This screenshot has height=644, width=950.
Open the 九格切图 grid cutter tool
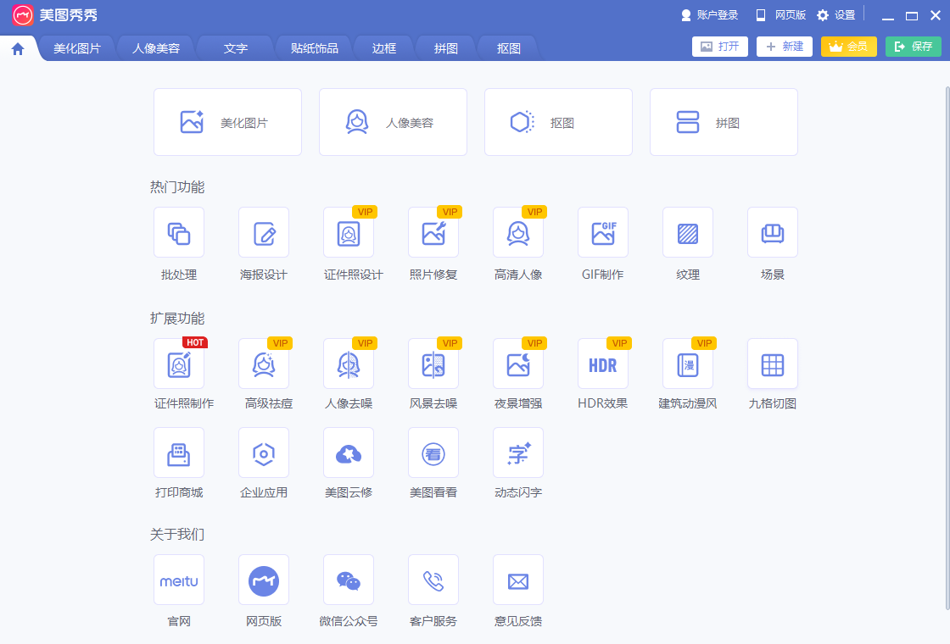(x=773, y=364)
